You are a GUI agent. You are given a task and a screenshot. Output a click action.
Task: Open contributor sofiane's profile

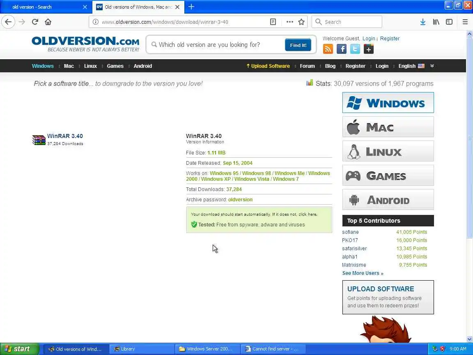pyautogui.click(x=350, y=232)
